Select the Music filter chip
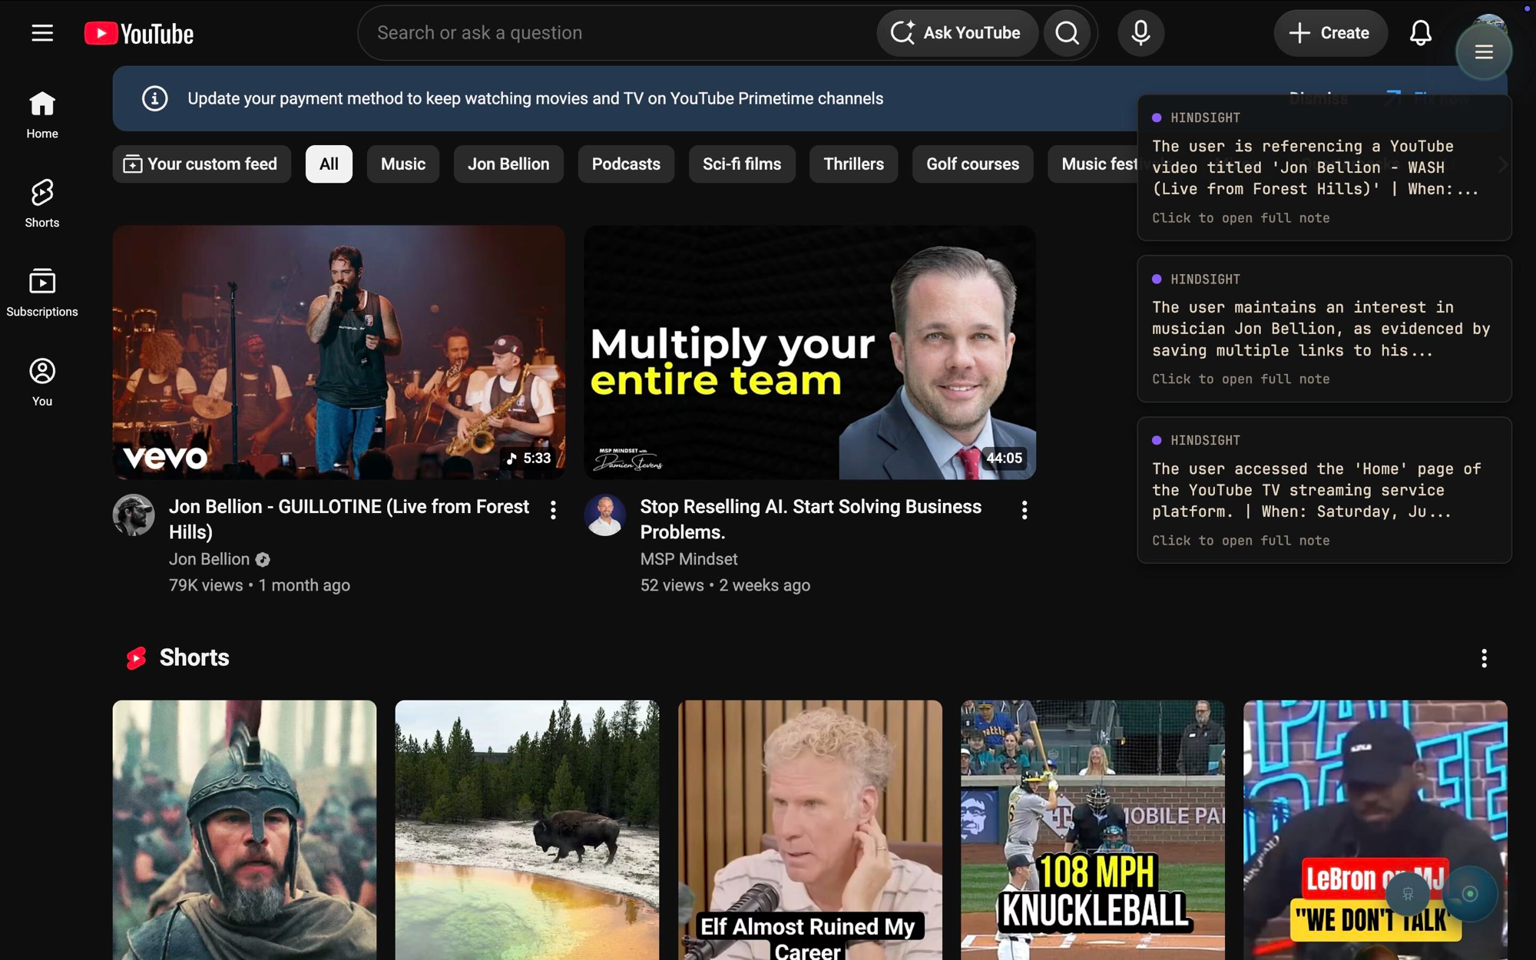Image resolution: width=1536 pixels, height=960 pixels. [x=403, y=164]
